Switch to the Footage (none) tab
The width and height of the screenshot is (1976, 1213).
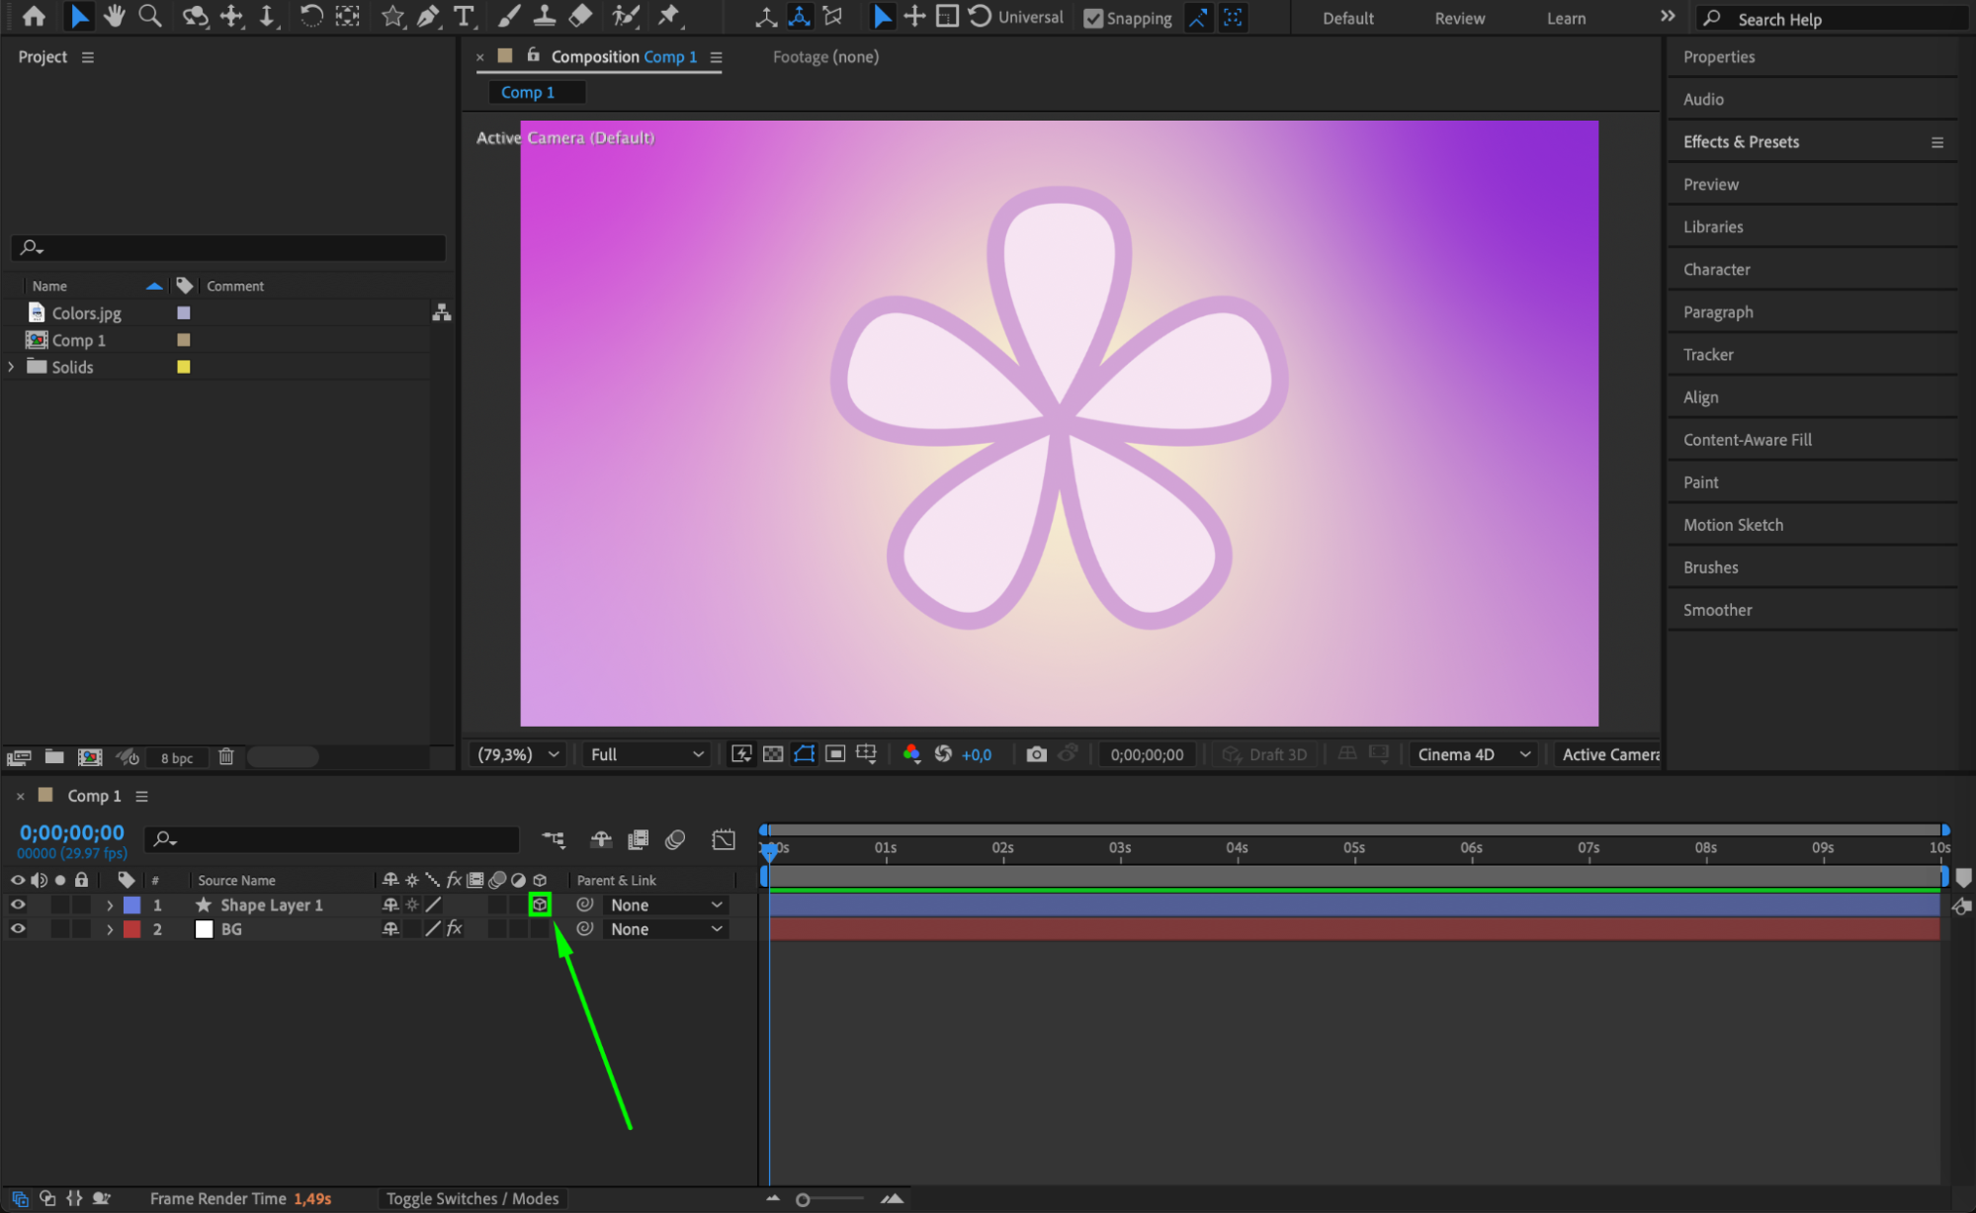pyautogui.click(x=825, y=57)
